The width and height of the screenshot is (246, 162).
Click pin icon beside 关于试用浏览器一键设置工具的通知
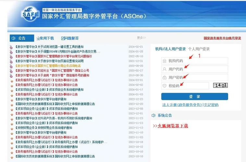[x=11, y=47]
